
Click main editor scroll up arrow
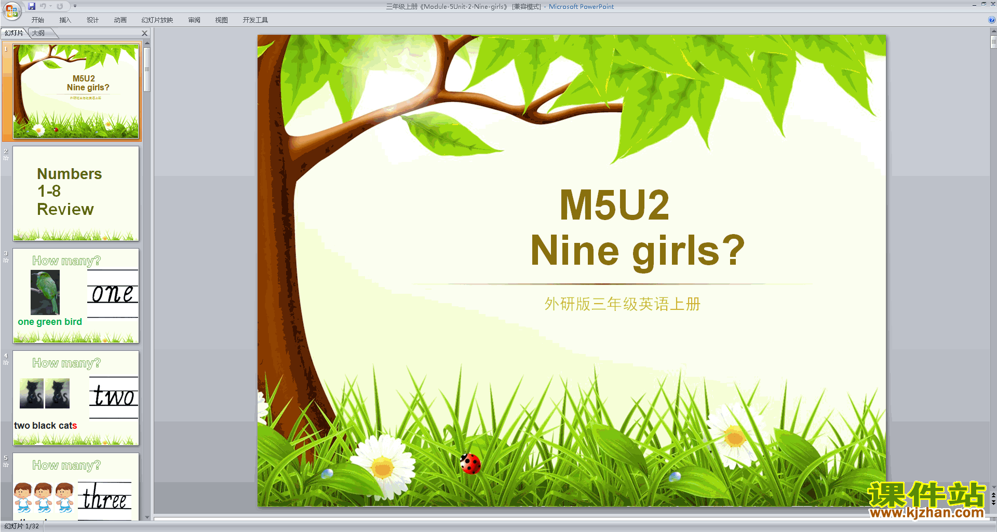[993, 32]
